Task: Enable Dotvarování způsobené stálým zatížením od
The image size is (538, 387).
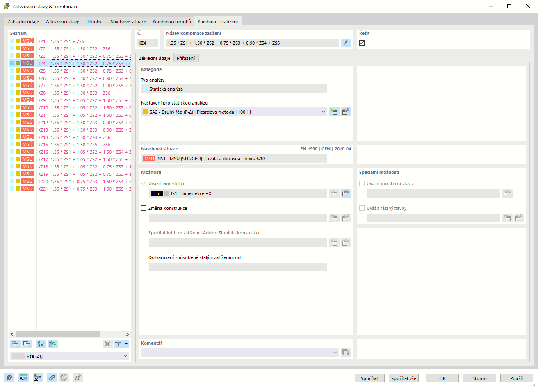Action: point(144,257)
